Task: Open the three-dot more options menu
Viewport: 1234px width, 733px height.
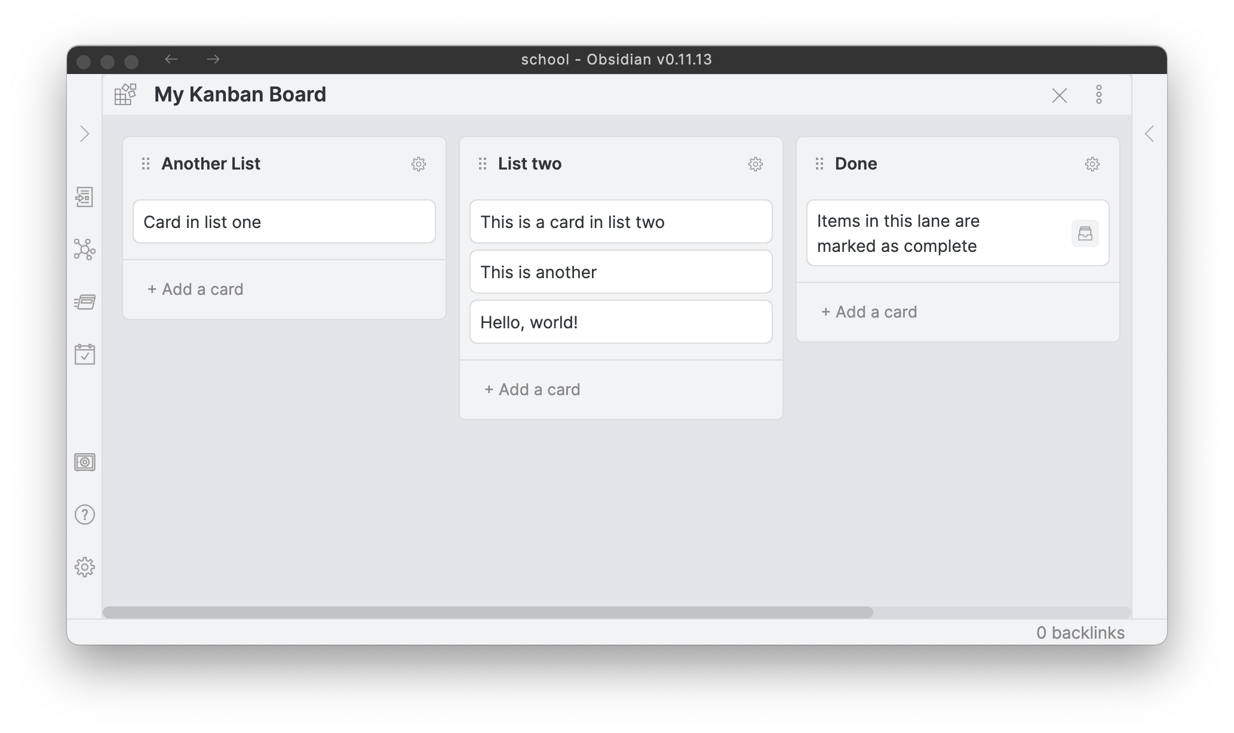Action: click(x=1098, y=94)
